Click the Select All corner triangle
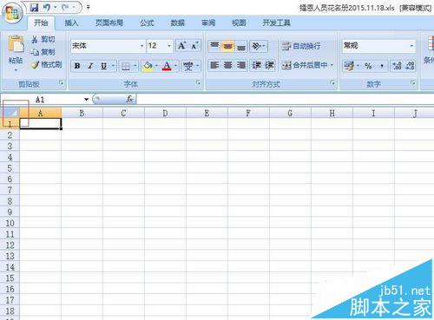This screenshot has width=434, height=320. [10, 113]
